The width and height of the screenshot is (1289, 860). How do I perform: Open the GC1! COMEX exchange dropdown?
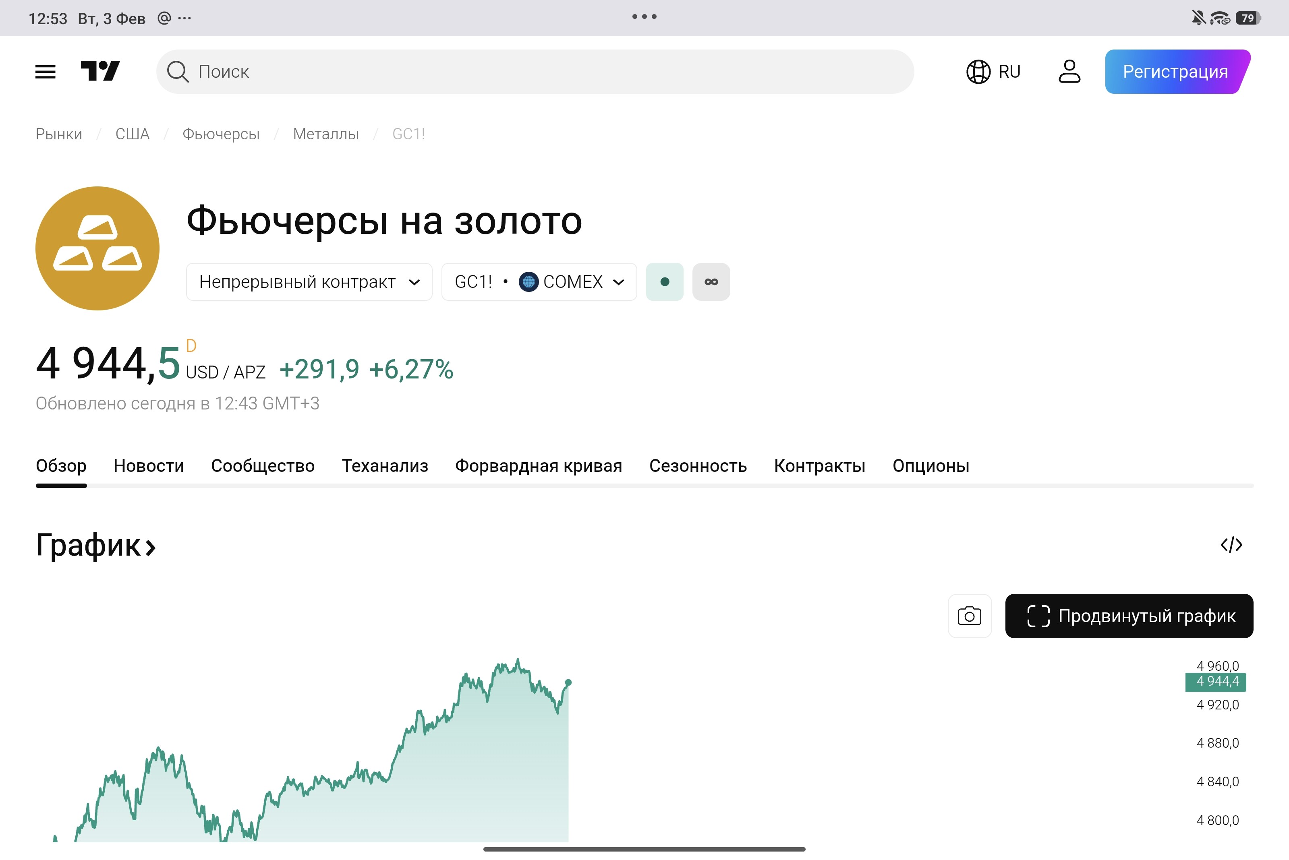pyautogui.click(x=538, y=281)
